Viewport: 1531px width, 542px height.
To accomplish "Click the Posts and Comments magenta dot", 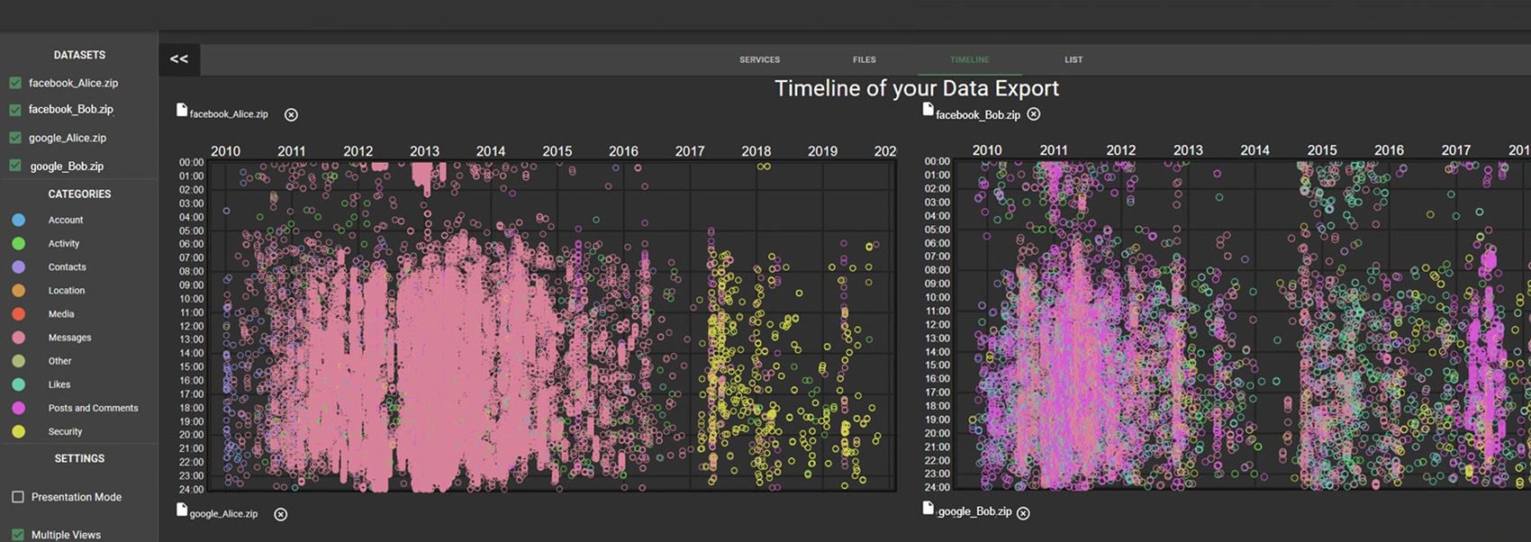I will (x=18, y=408).
